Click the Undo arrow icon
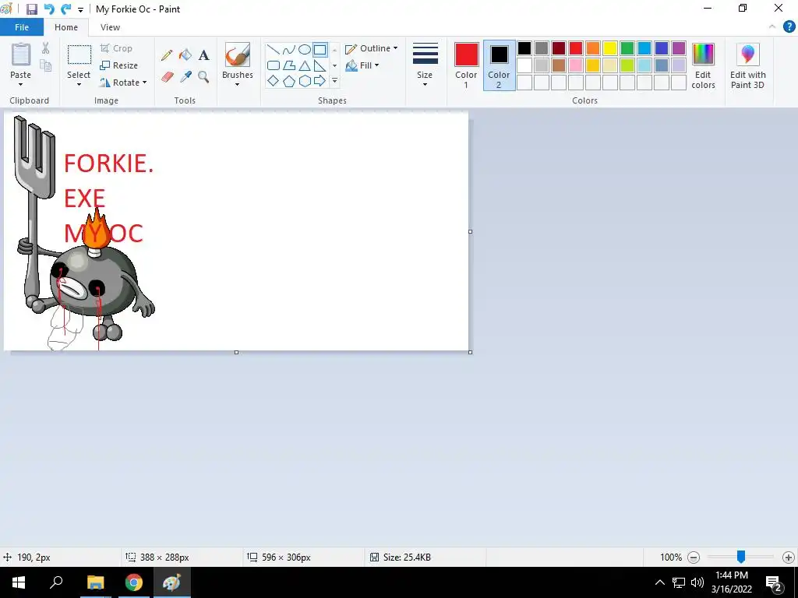The height and width of the screenshot is (598, 798). coord(49,9)
